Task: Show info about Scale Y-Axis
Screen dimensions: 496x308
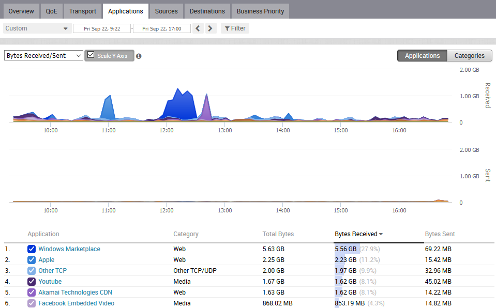Action: click(139, 56)
